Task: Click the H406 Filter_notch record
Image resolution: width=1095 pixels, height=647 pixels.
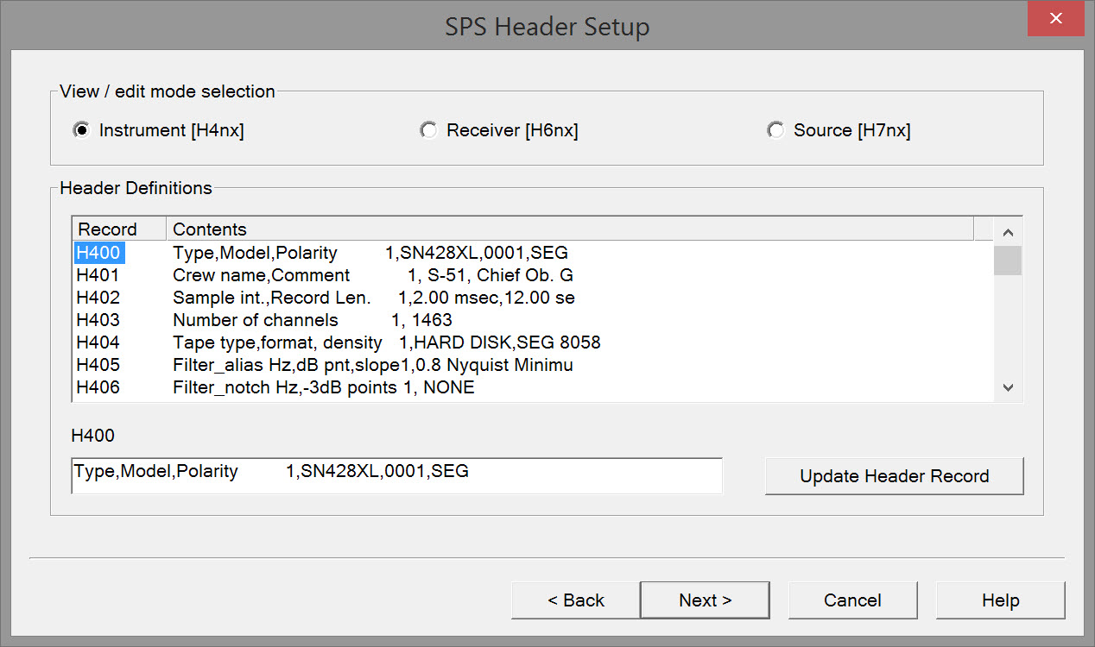Action: [x=98, y=387]
